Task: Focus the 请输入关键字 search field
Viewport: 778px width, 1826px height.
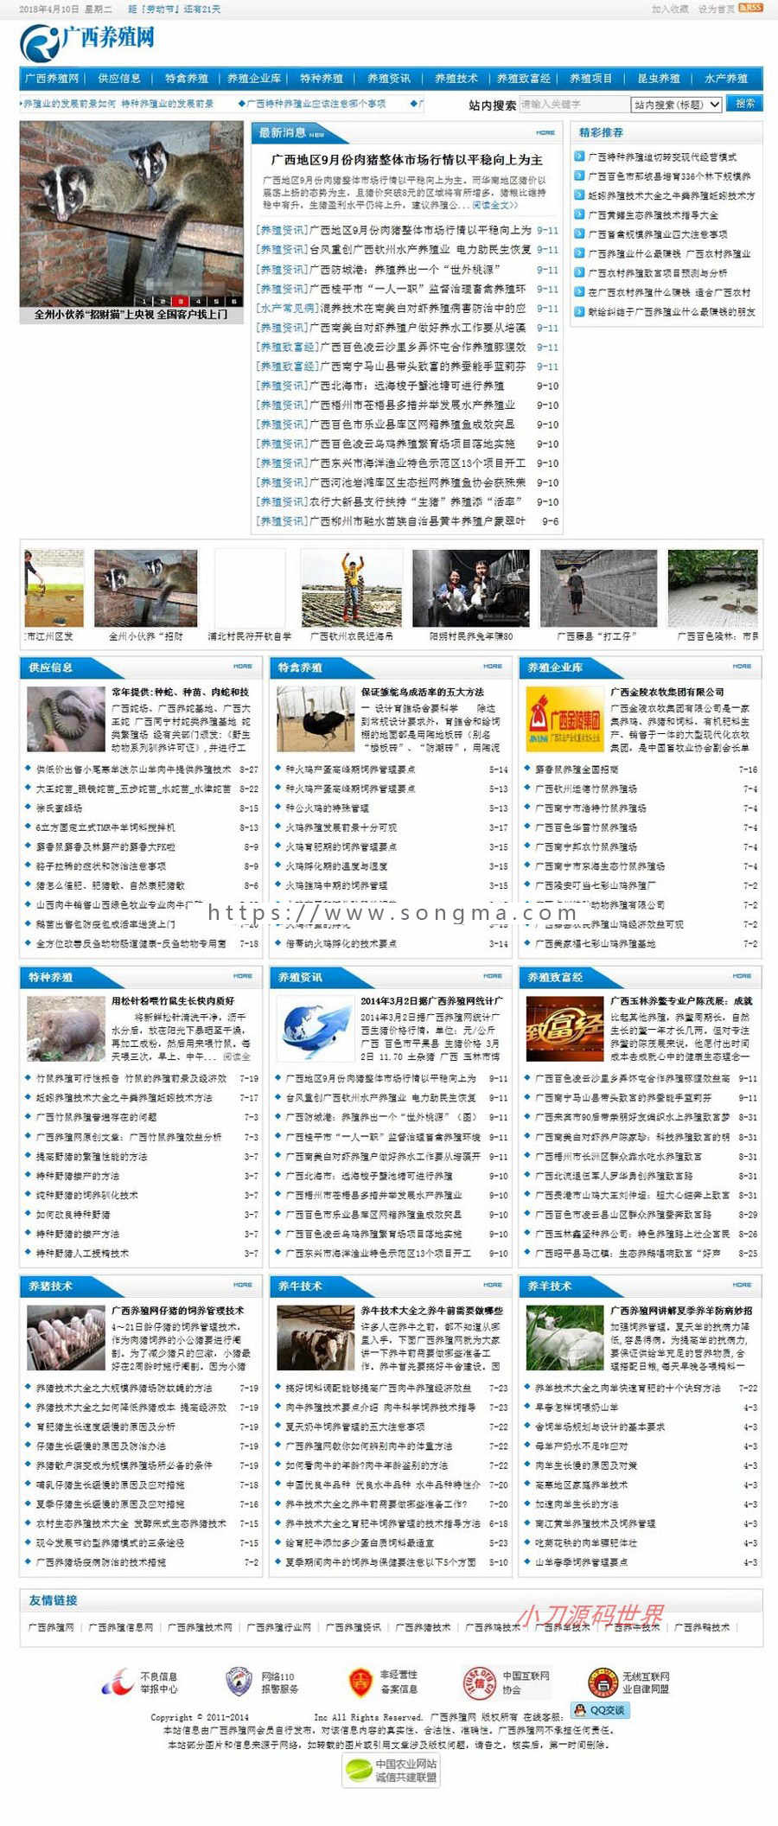Action: pyautogui.click(x=575, y=105)
